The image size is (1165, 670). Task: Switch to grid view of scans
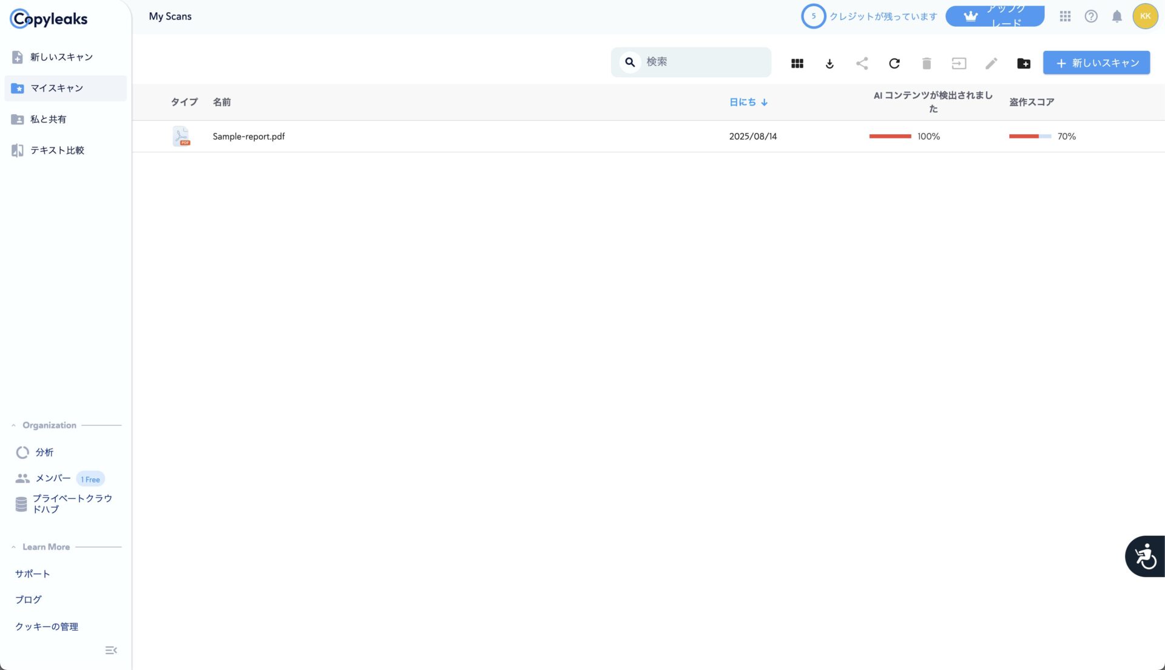(797, 63)
